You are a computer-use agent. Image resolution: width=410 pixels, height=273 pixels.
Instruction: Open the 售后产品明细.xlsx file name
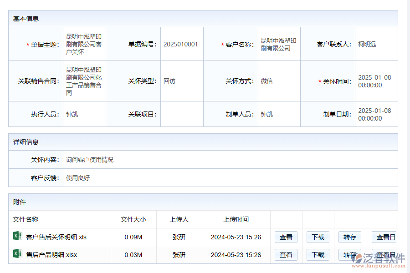coord(51,255)
